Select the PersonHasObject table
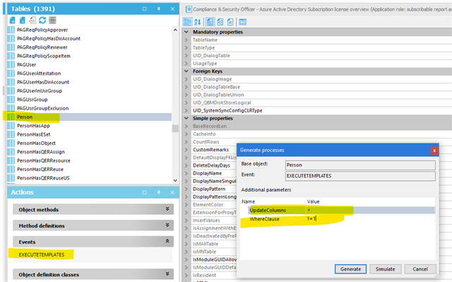 coord(36,143)
